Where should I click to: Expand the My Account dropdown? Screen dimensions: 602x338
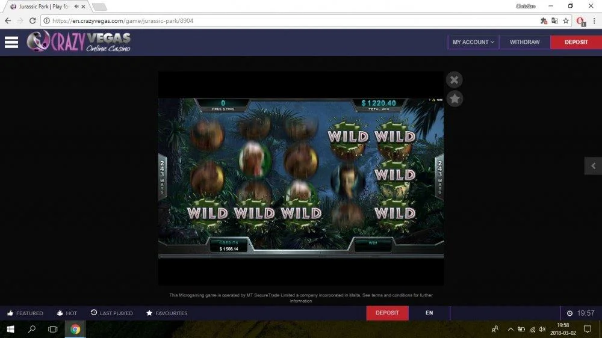(x=473, y=42)
